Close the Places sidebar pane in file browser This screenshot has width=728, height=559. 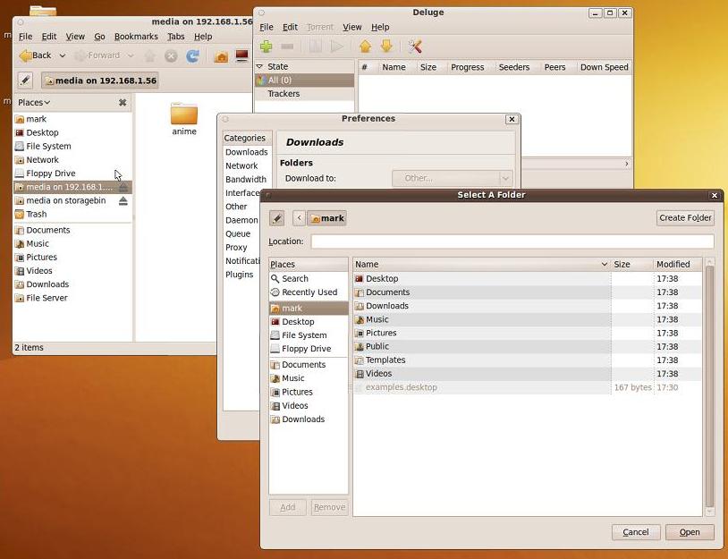click(123, 103)
